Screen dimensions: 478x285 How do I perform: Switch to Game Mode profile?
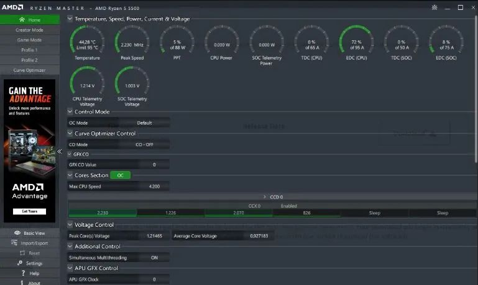pos(30,40)
